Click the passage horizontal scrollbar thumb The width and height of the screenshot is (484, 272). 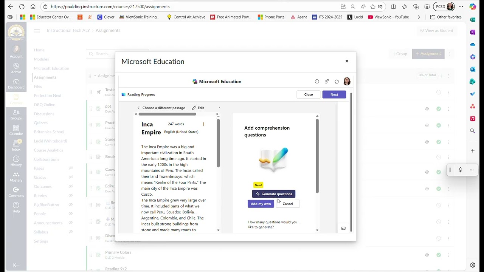point(168,114)
